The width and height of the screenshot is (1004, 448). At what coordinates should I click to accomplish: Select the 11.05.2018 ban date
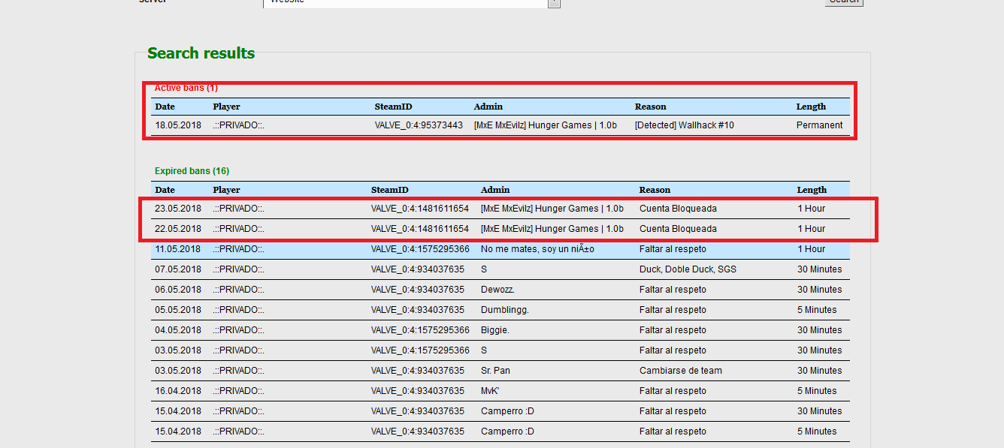[x=178, y=249]
